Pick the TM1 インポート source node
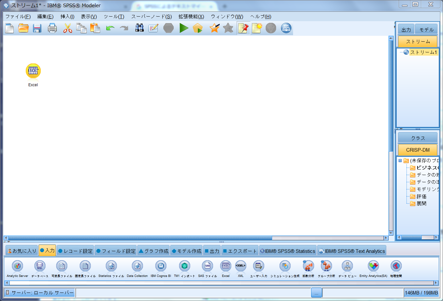443x301 pixels. (x=185, y=266)
